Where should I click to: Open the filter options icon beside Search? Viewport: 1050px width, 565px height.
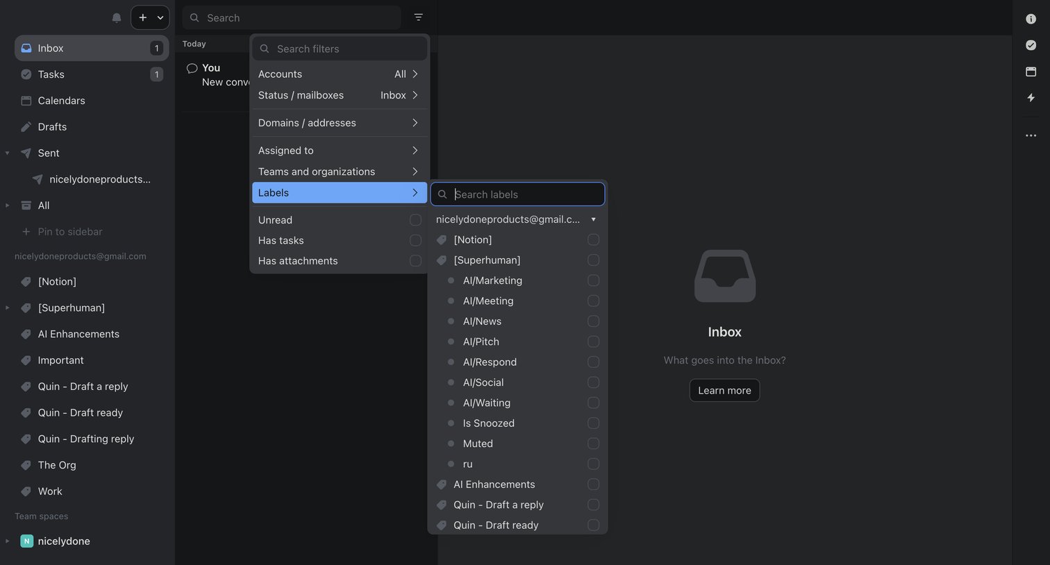(x=418, y=17)
